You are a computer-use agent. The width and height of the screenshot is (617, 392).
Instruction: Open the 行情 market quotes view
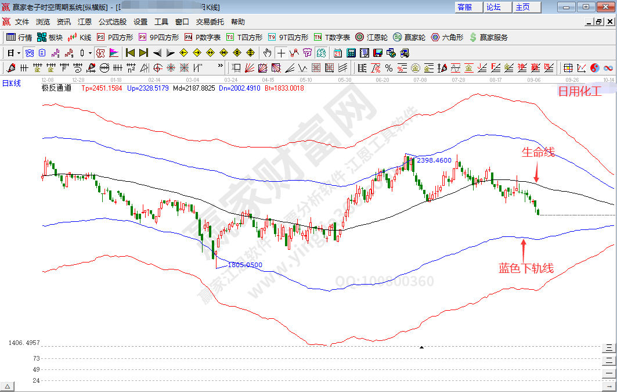[19, 37]
